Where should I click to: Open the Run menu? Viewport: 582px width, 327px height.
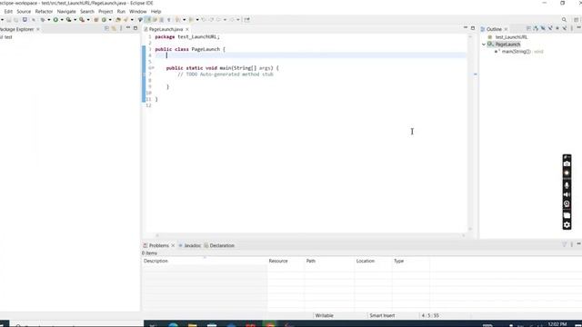[x=121, y=12]
